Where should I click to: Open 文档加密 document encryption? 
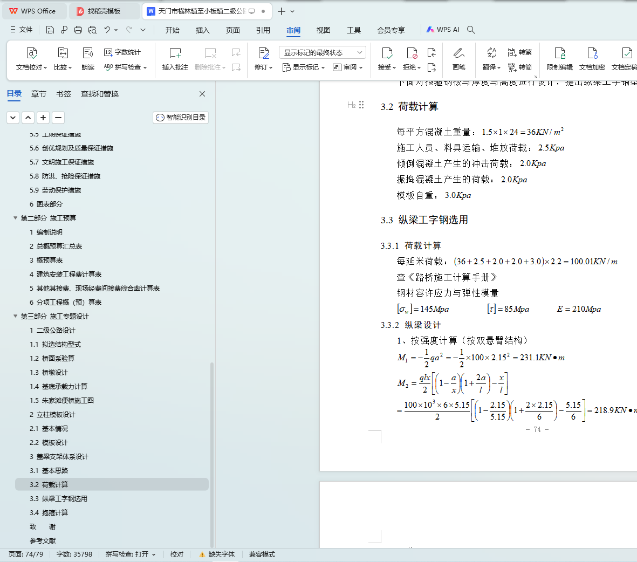click(x=592, y=59)
